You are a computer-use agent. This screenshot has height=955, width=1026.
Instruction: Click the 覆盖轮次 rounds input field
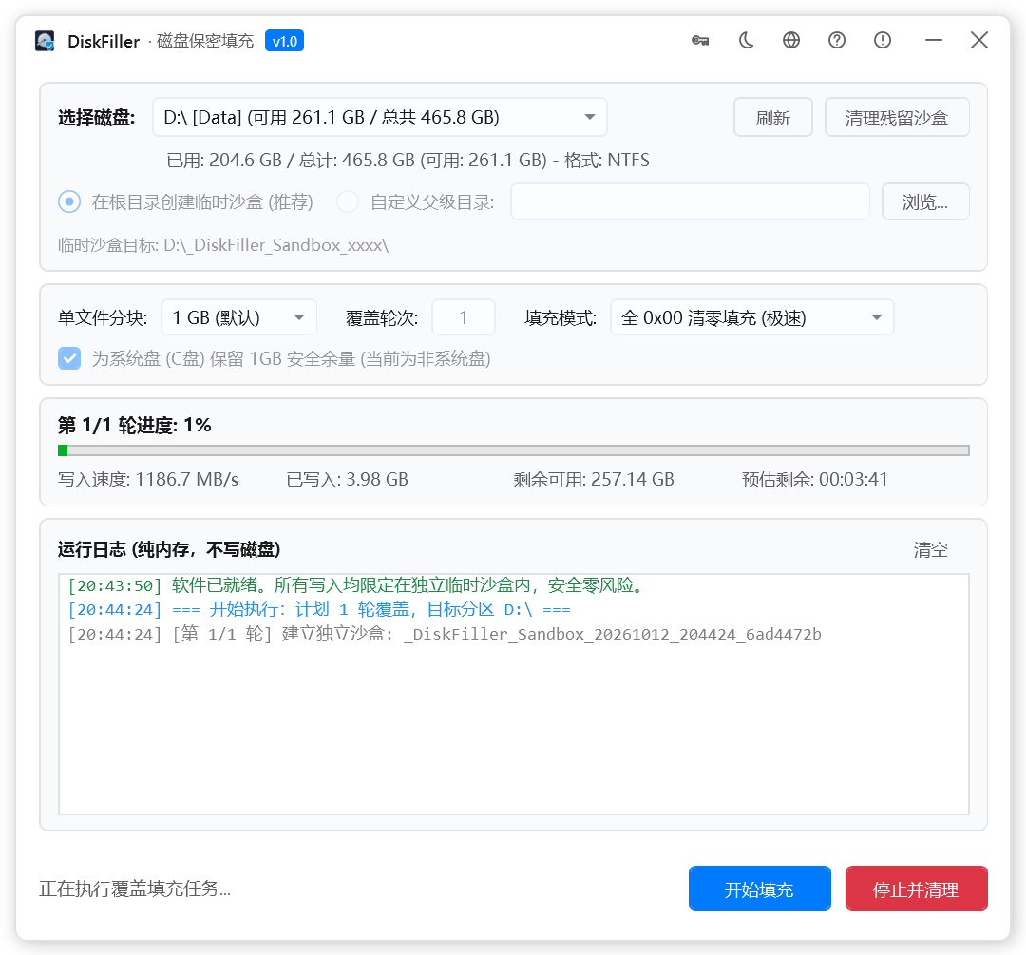(464, 317)
